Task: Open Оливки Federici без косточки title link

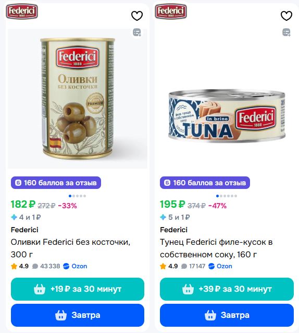Action: (x=70, y=248)
